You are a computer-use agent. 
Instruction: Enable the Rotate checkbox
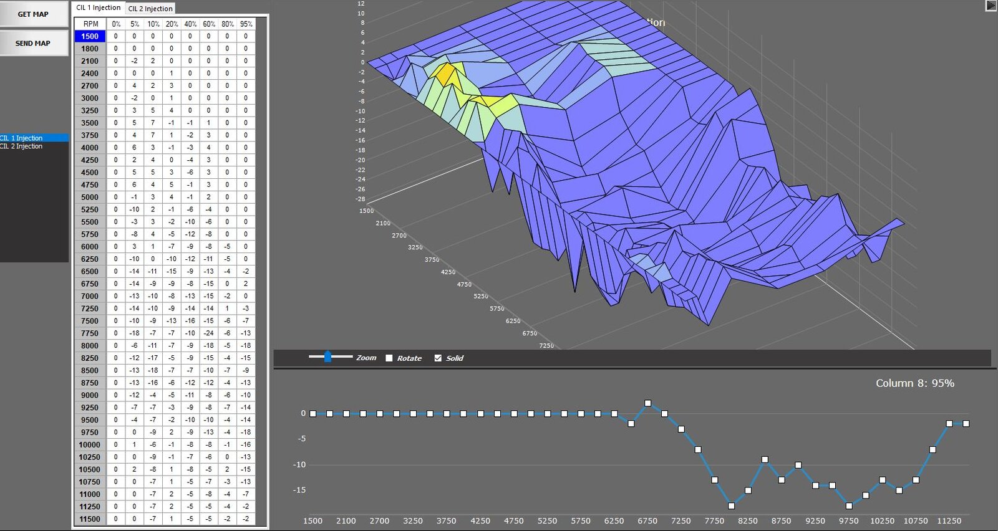389,358
